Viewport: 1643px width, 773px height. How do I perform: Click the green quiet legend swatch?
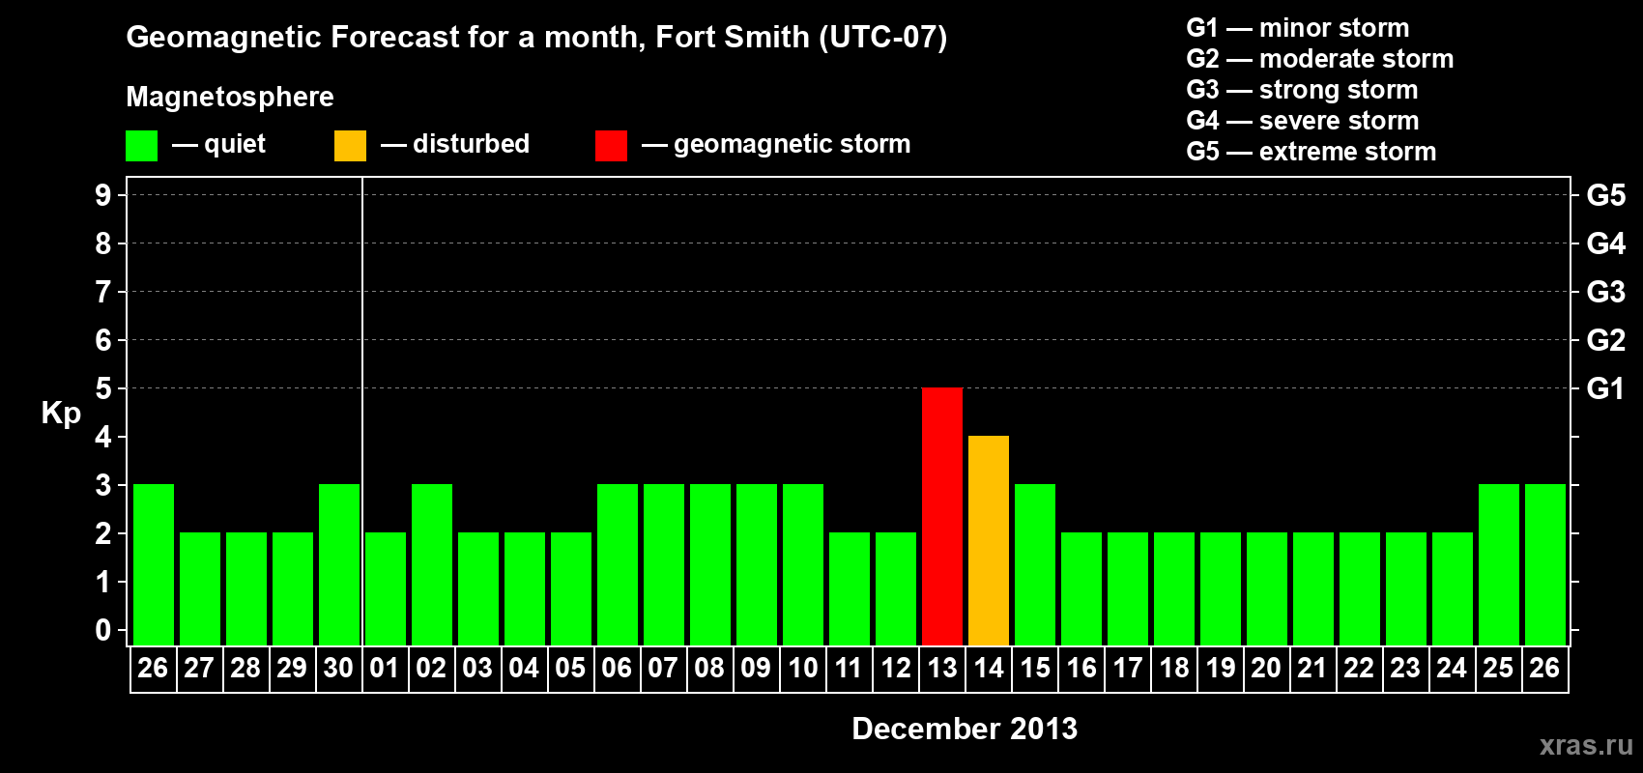pyautogui.click(x=141, y=146)
